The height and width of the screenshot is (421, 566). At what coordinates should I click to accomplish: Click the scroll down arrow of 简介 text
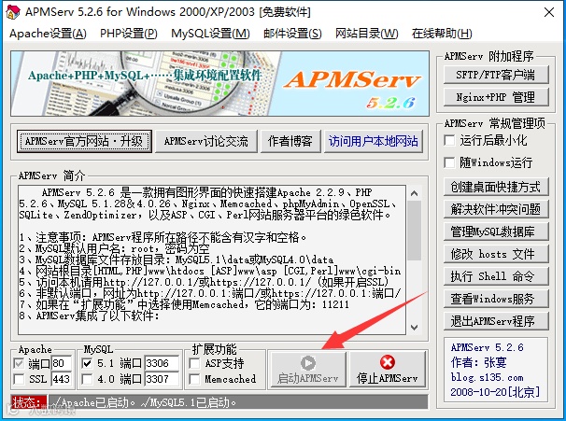pos(415,328)
